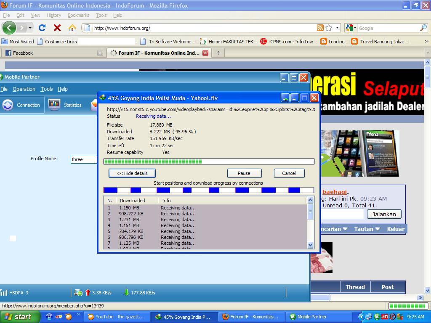Open the list all tabs dropdown
Viewport: 431px width, 323px height.
pos(428,53)
